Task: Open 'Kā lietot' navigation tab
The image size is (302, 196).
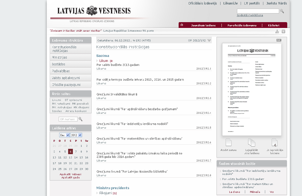Action: click(273, 25)
